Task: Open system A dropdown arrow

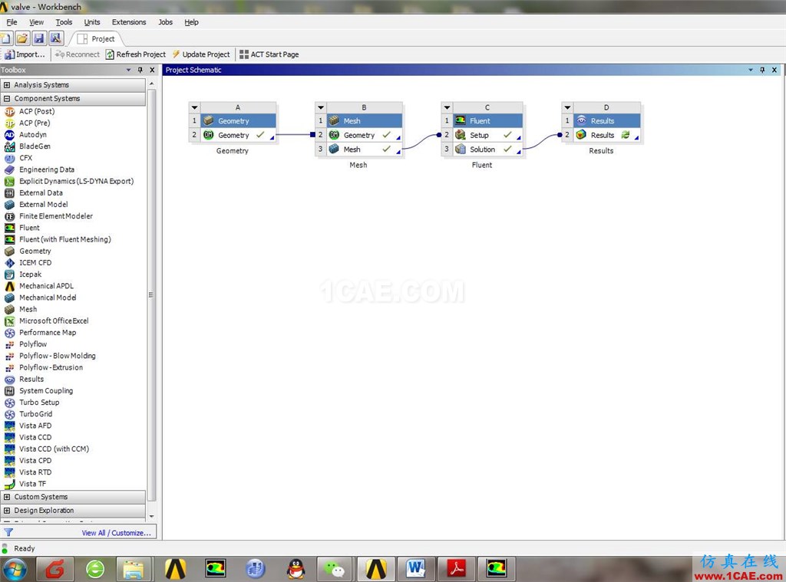Action: tap(194, 107)
